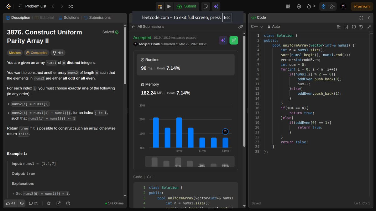Toggle the like thumbs-up with 41

(10, 203)
